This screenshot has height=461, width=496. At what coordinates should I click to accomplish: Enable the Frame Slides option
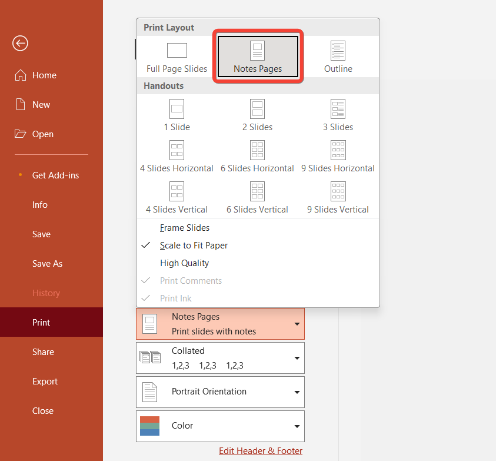click(184, 228)
